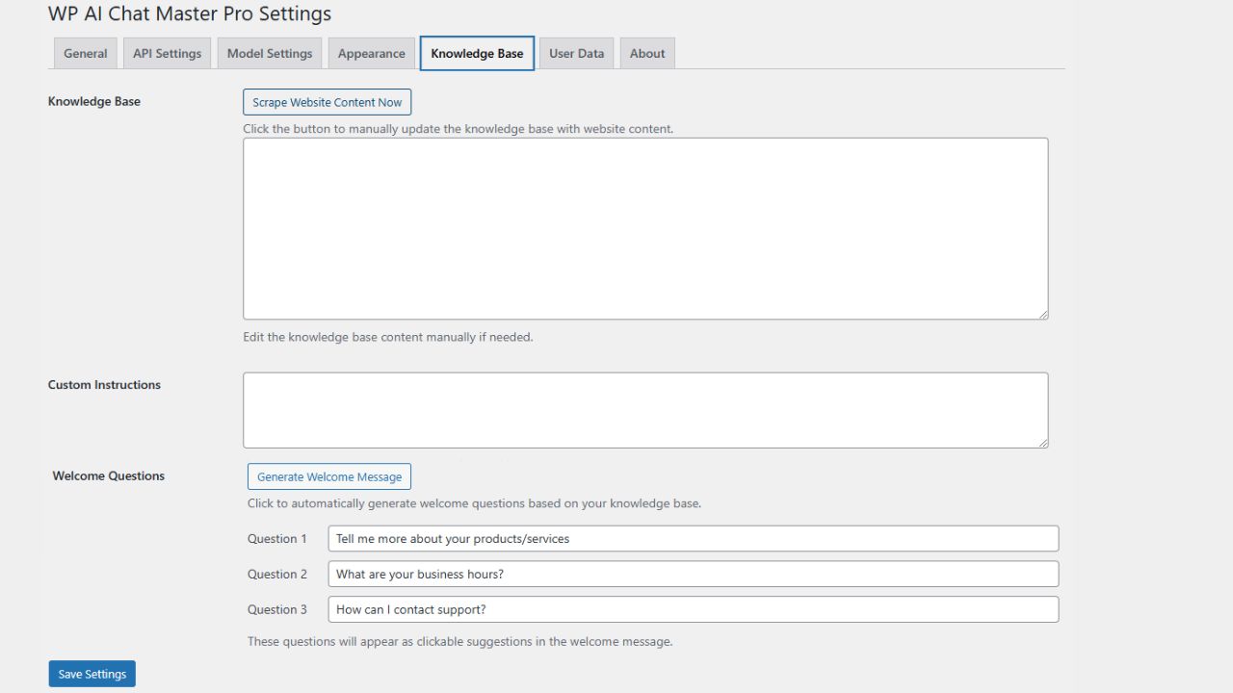Click 'Click the button to manually update' description
The height and width of the screenshot is (693, 1233).
tap(459, 128)
